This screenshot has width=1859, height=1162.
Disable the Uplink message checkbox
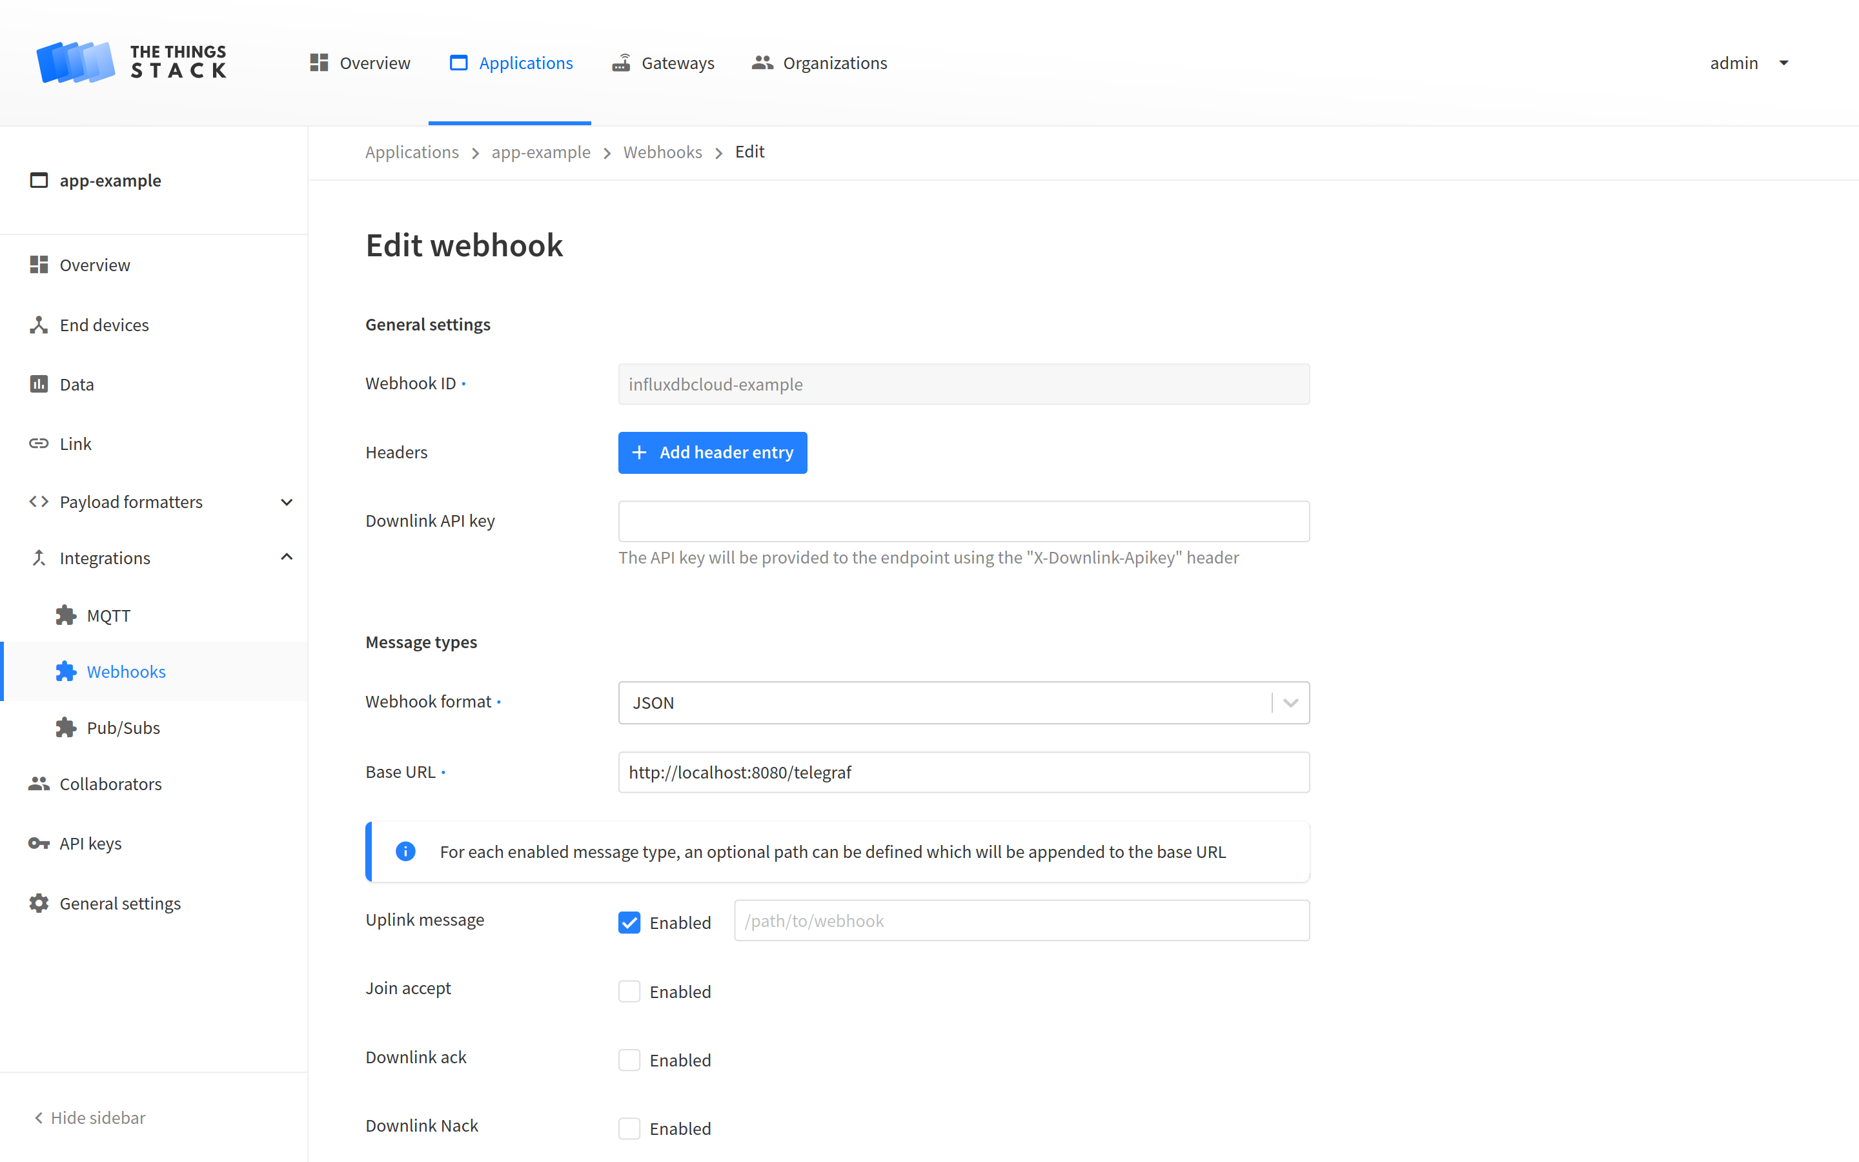[629, 922]
